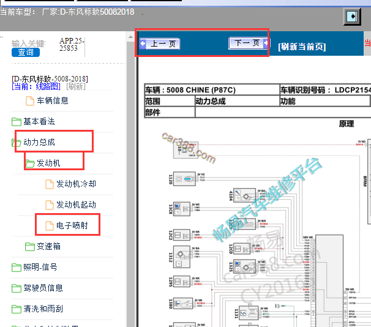Open the 发动机冷却 document
This screenshot has width=371, height=327.
pyautogui.click(x=76, y=184)
